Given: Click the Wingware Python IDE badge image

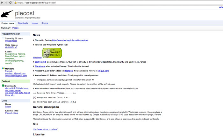Looking at the screenshot, I should click(52, 53).
